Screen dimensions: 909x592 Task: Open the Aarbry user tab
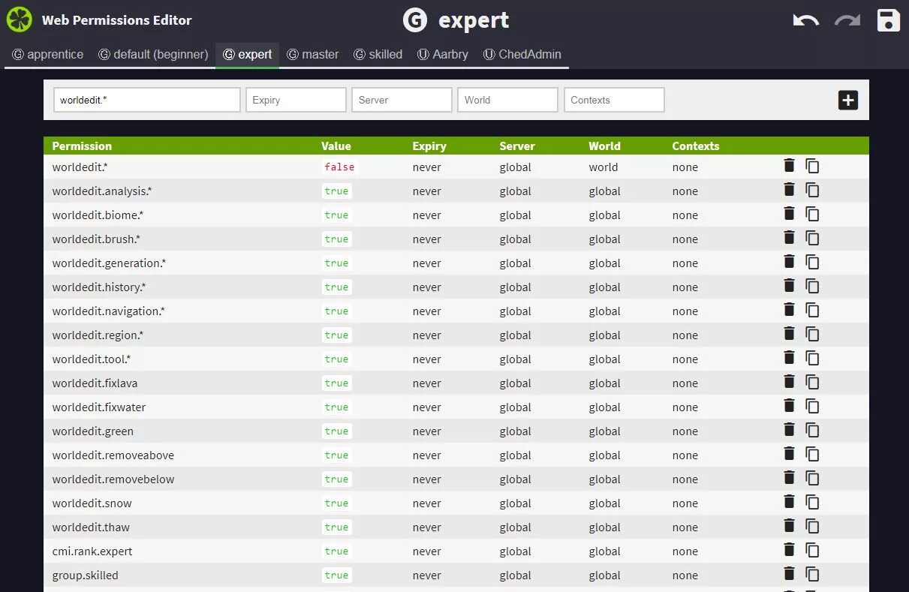coord(443,55)
